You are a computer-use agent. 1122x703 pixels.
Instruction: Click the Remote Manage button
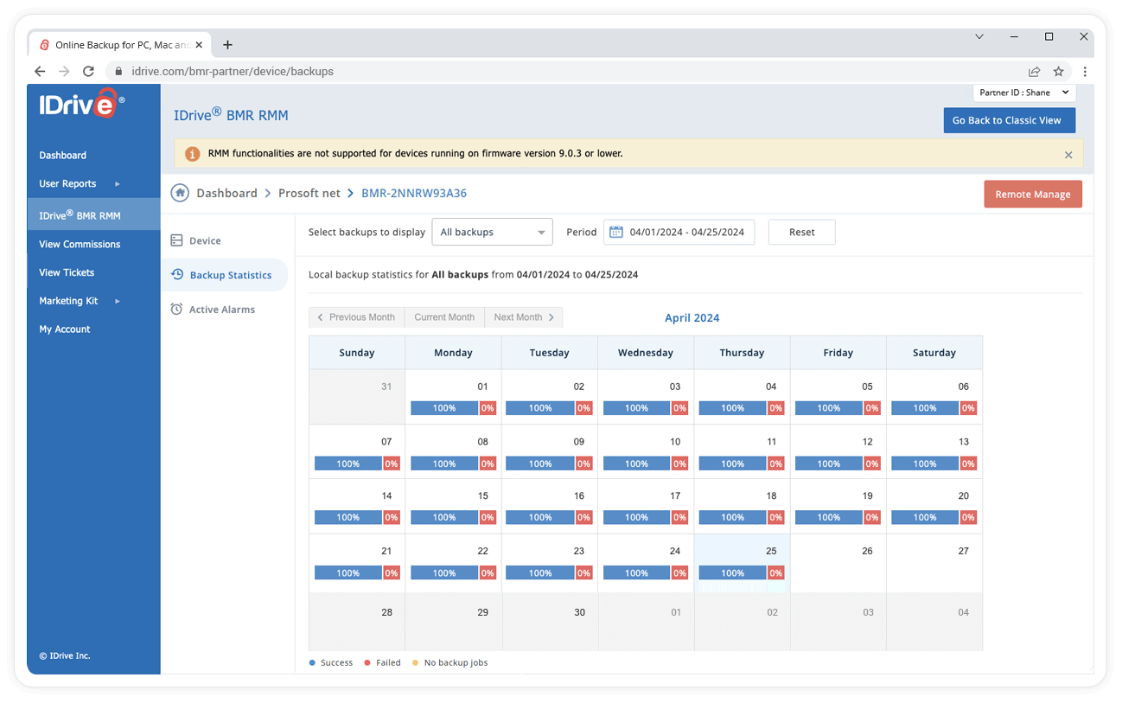[x=1032, y=195]
